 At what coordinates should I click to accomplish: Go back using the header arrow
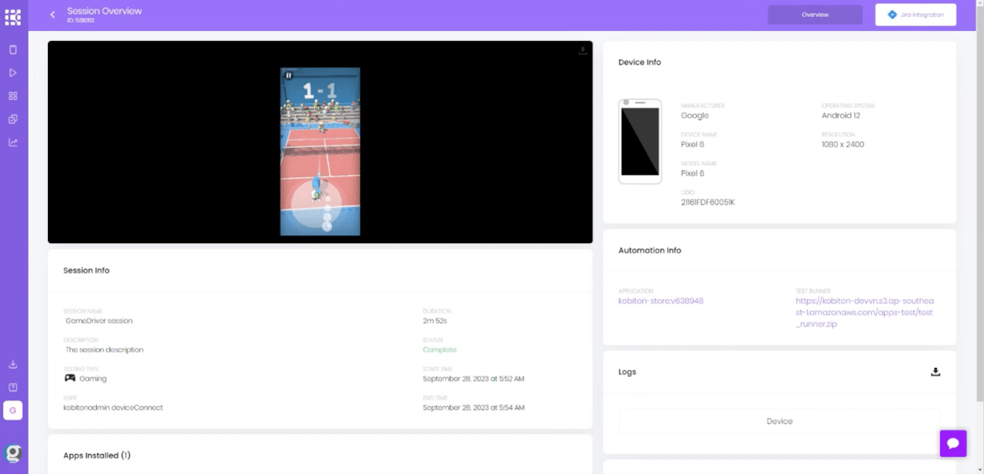pos(53,15)
